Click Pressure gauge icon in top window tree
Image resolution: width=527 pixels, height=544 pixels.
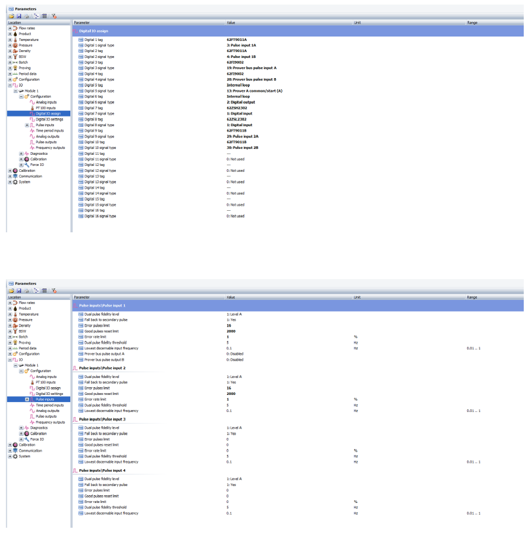tap(15, 45)
